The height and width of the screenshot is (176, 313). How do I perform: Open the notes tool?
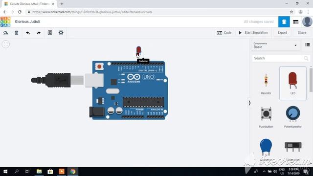pos(50,33)
